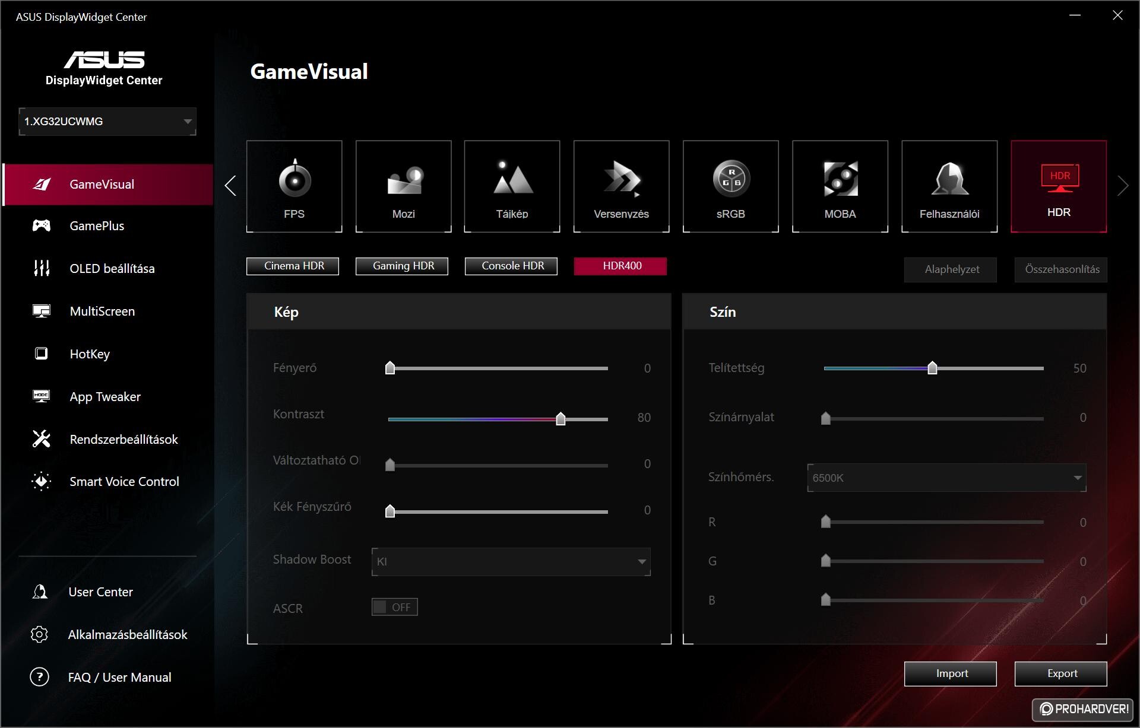The width and height of the screenshot is (1140, 728).
Task: Open the HotKey menu item
Action: 107,354
